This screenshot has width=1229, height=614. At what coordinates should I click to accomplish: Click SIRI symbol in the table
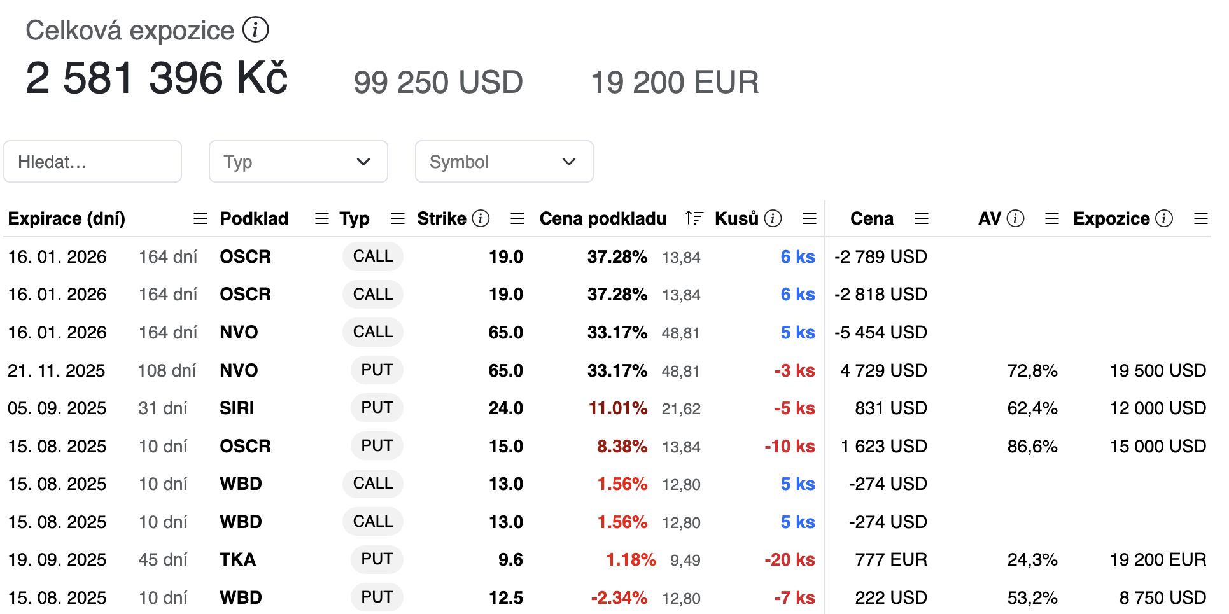(x=237, y=408)
